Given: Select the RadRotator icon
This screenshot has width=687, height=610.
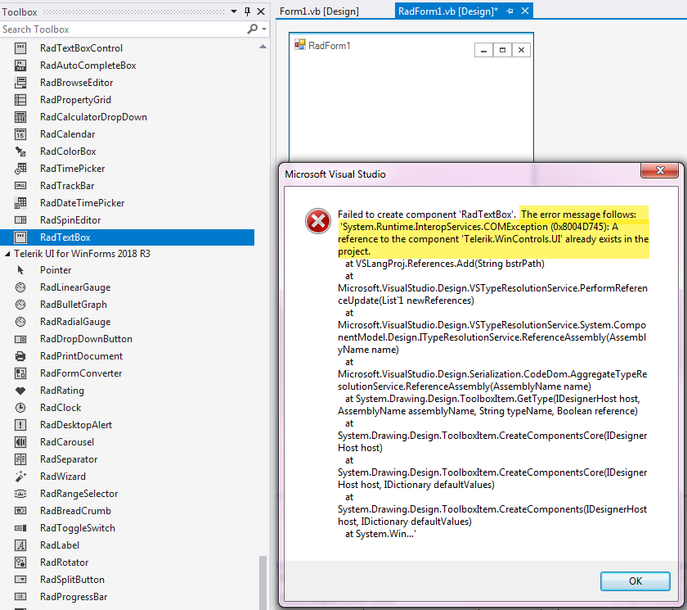Looking at the screenshot, I should click(20, 563).
